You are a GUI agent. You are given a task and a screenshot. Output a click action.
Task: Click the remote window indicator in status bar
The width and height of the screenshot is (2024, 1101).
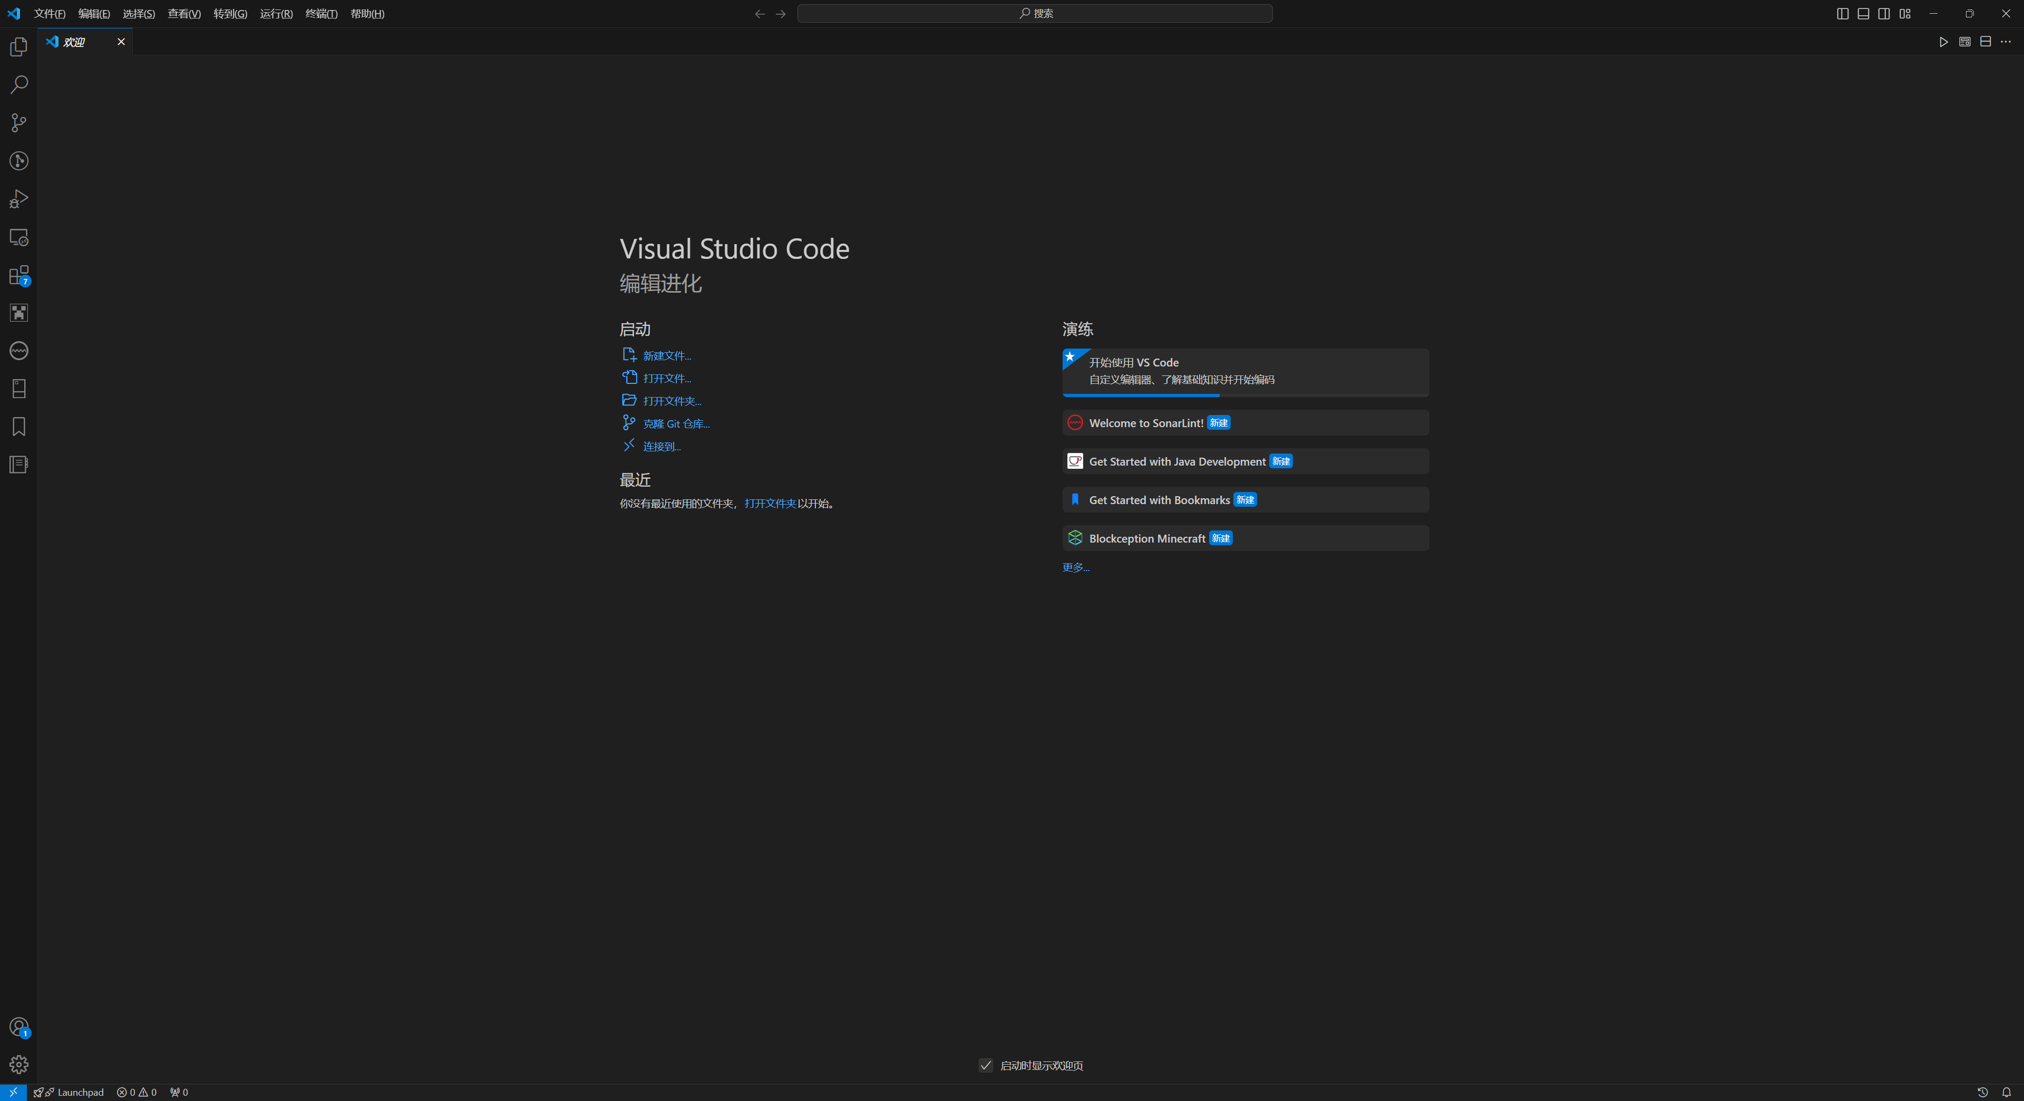(13, 1093)
